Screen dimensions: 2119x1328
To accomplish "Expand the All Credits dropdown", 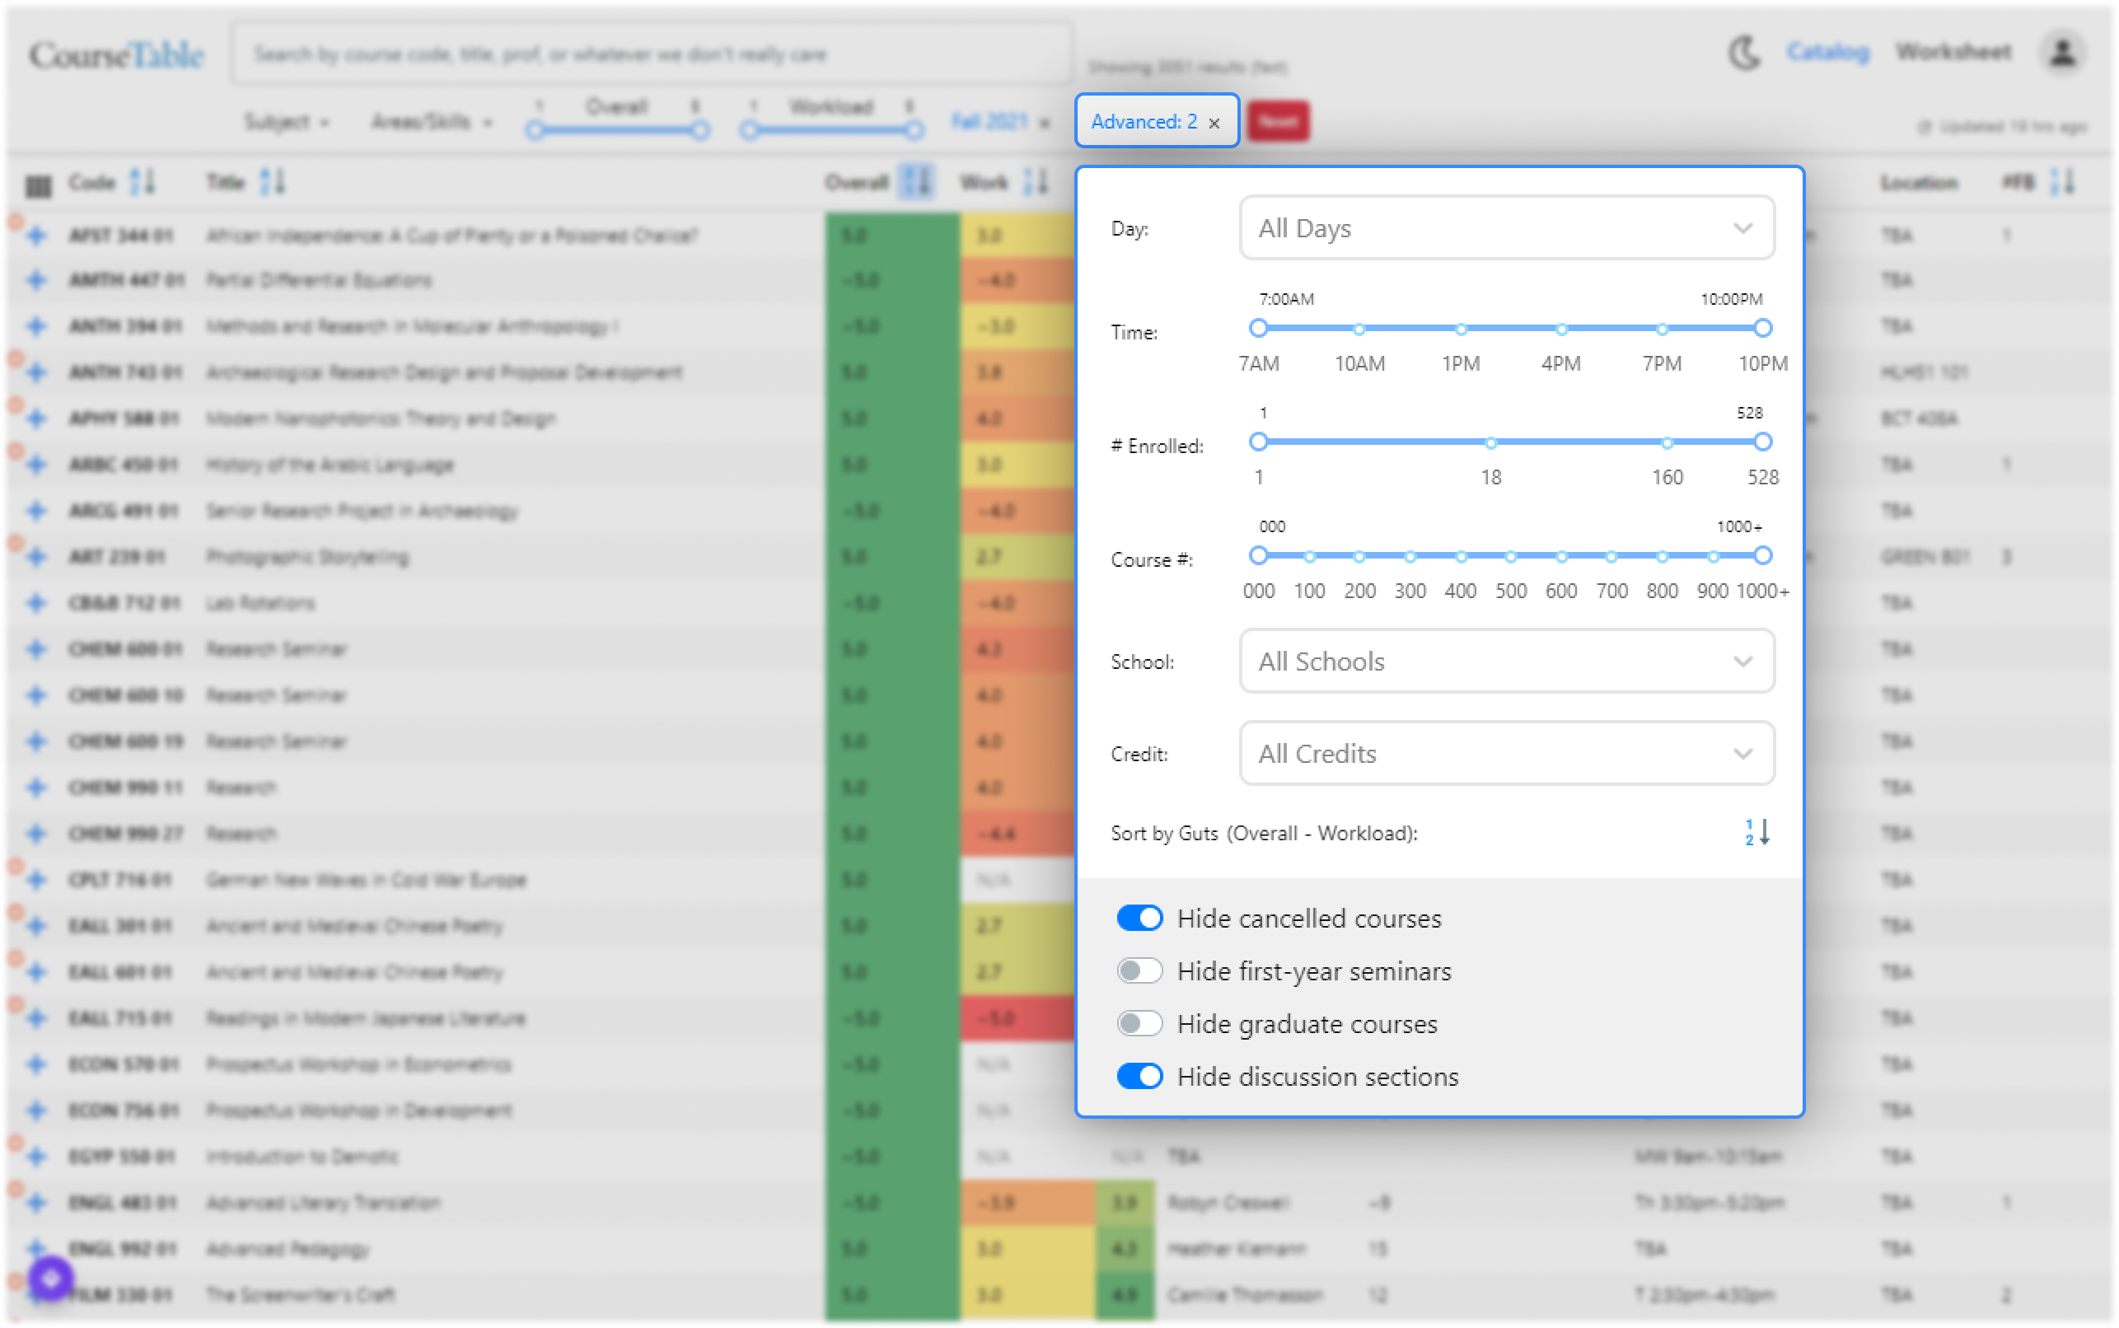I will tap(1505, 753).
